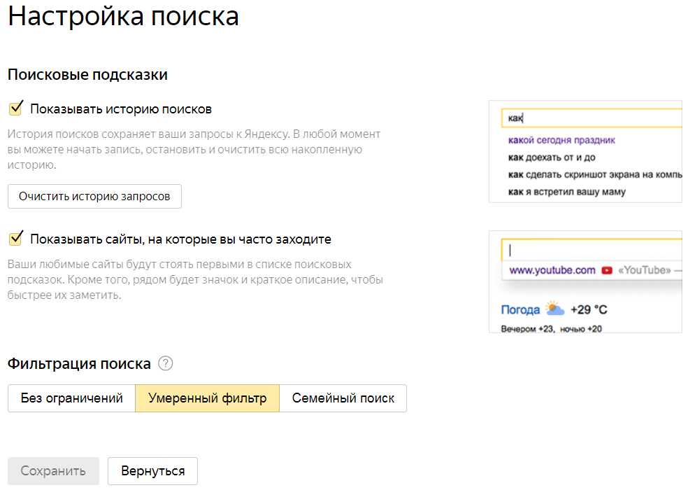Click the 'Вернуться' button

pyautogui.click(x=152, y=471)
